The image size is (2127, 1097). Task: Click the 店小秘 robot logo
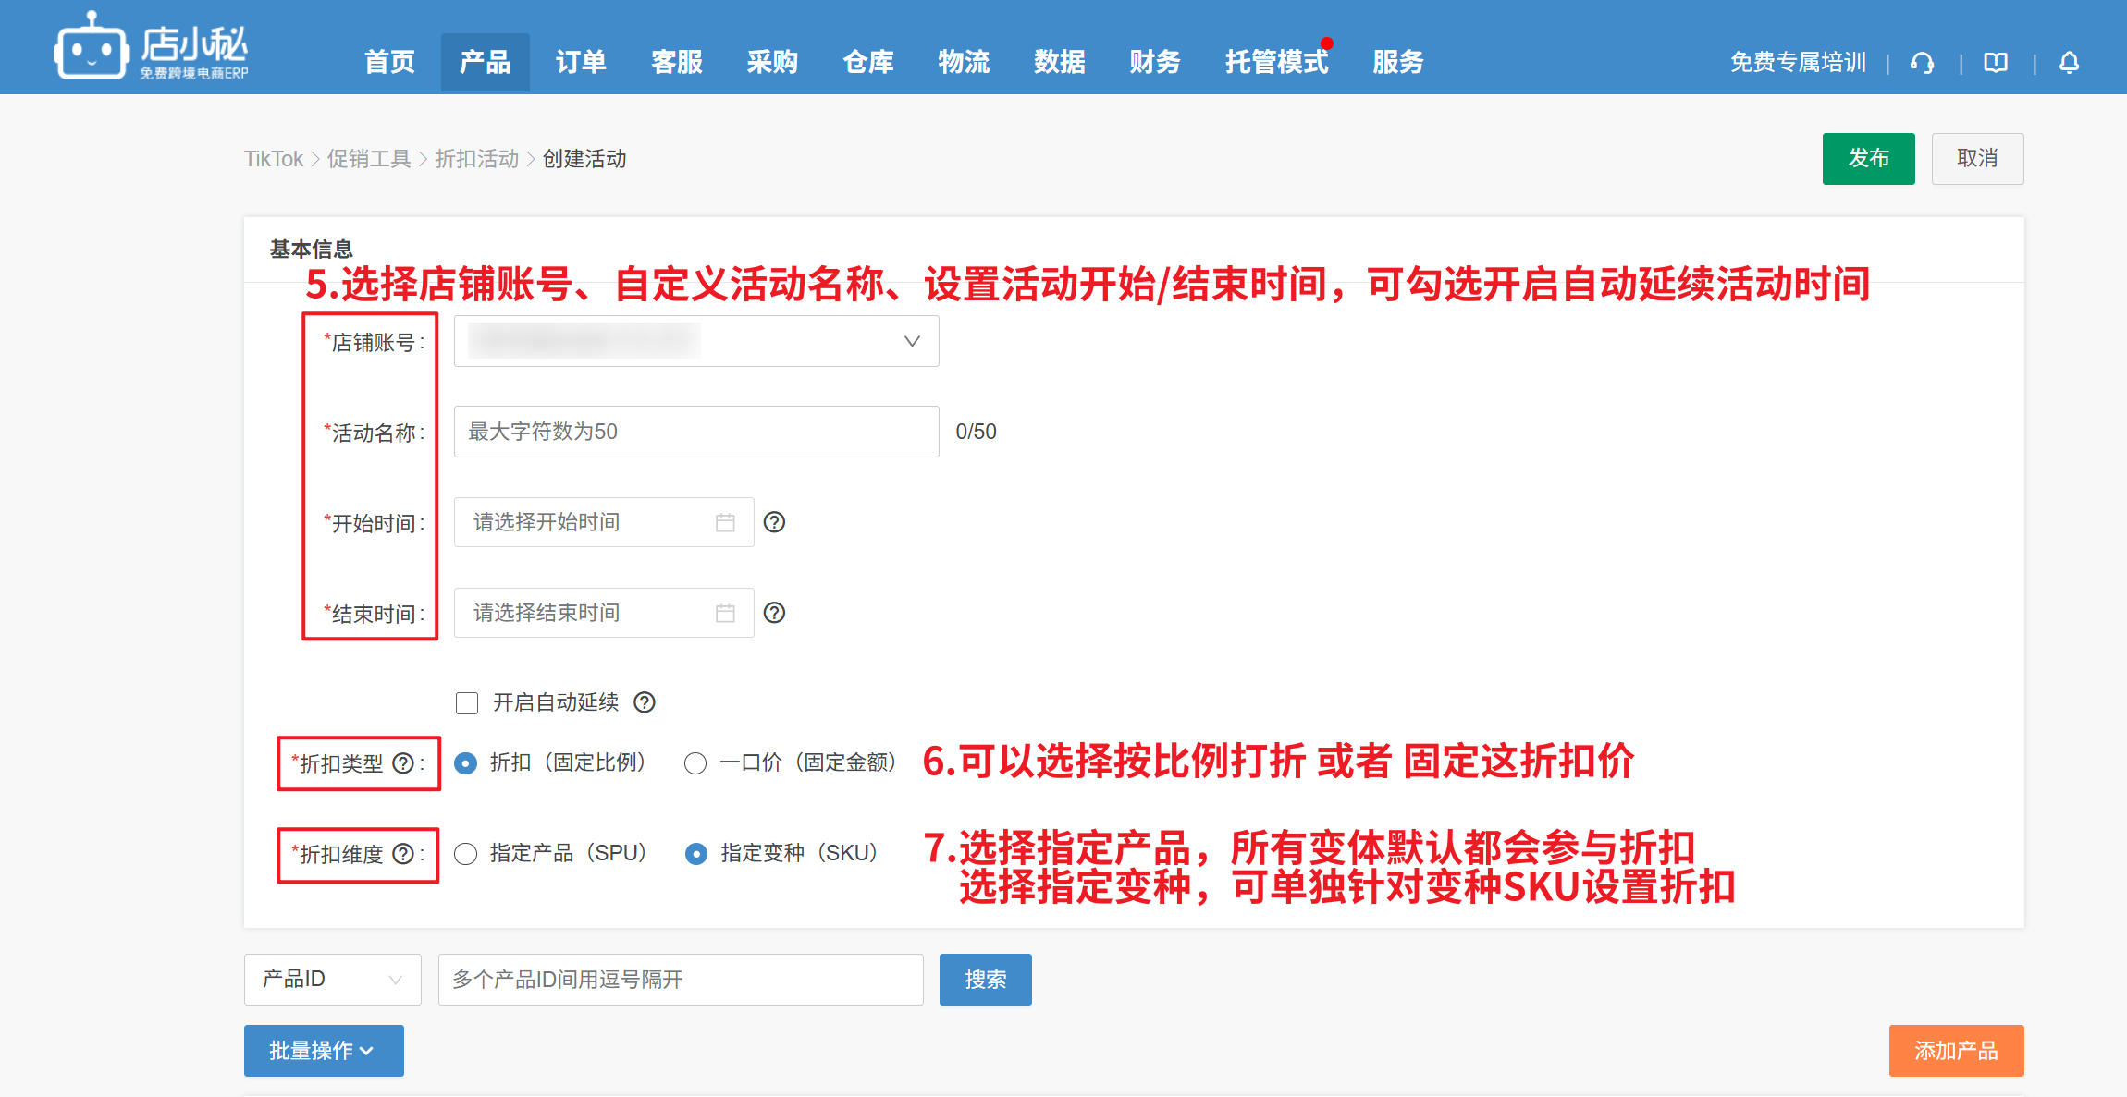pyautogui.click(x=91, y=48)
